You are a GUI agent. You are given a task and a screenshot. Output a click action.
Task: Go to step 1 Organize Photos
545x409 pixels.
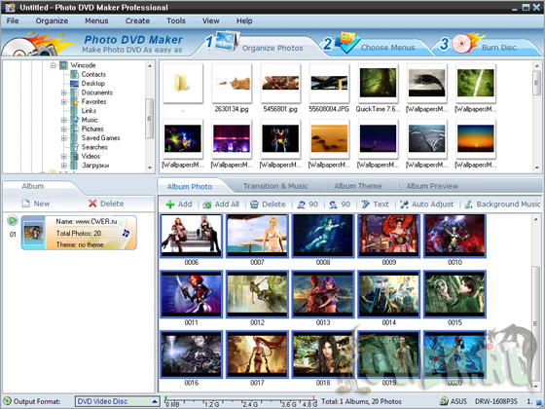pos(256,45)
